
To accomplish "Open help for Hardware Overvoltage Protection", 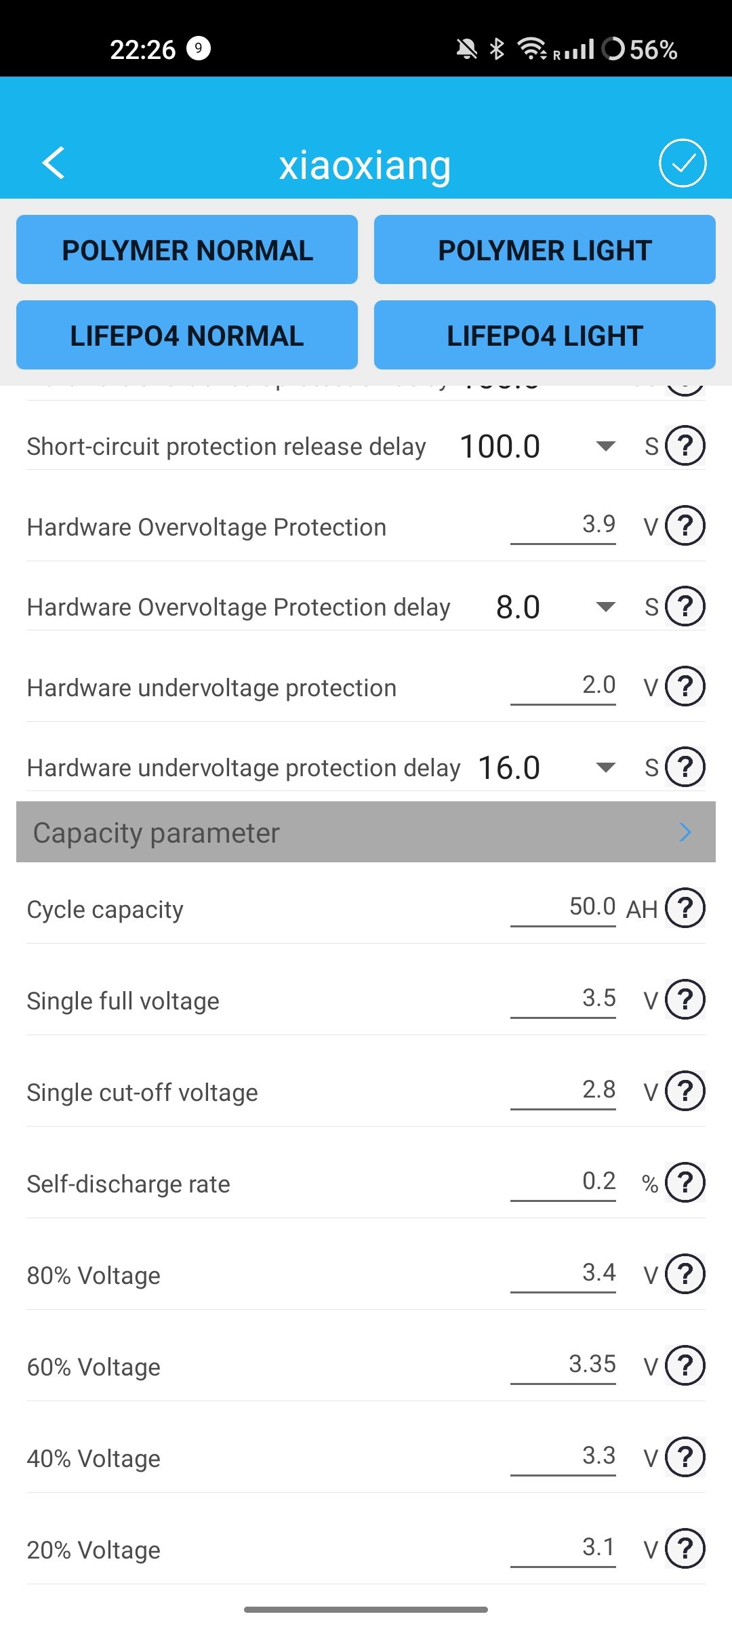I will 685,525.
